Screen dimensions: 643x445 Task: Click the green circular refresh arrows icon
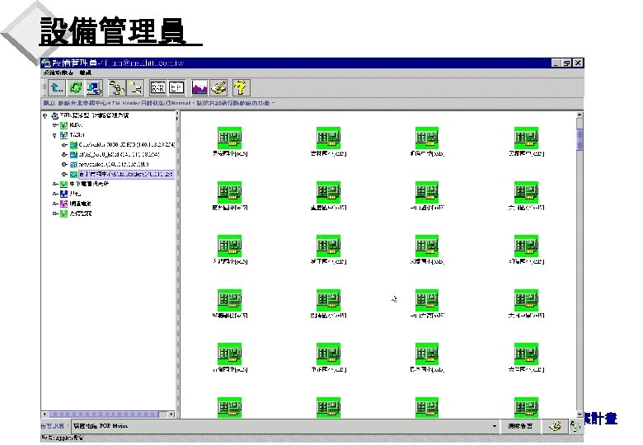pos(75,87)
